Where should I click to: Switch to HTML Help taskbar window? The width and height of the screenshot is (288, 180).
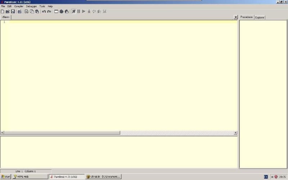point(30,177)
